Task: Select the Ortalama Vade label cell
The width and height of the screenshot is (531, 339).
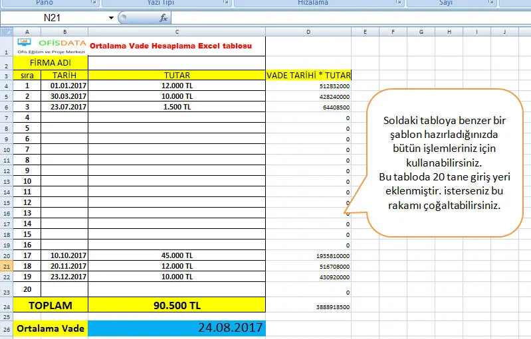Action: click(x=51, y=328)
